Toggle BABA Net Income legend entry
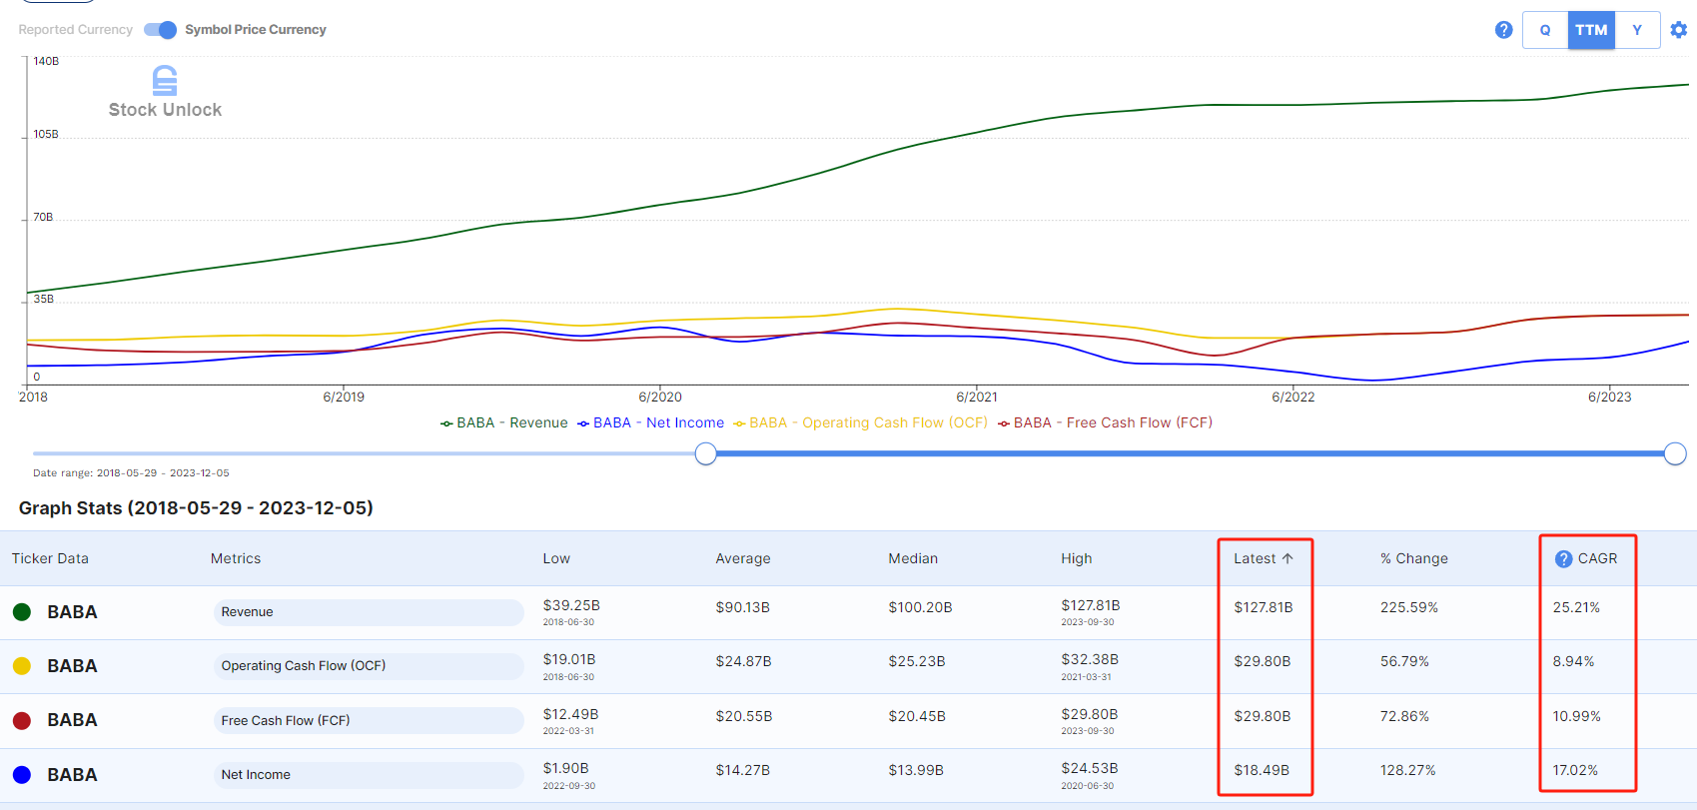 [x=650, y=422]
